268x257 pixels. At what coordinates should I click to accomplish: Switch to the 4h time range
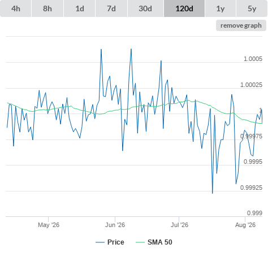tap(16, 8)
